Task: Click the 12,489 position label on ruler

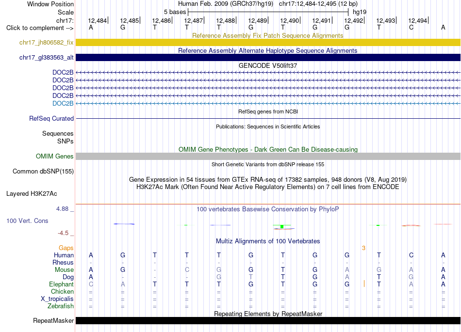Action: (258, 20)
